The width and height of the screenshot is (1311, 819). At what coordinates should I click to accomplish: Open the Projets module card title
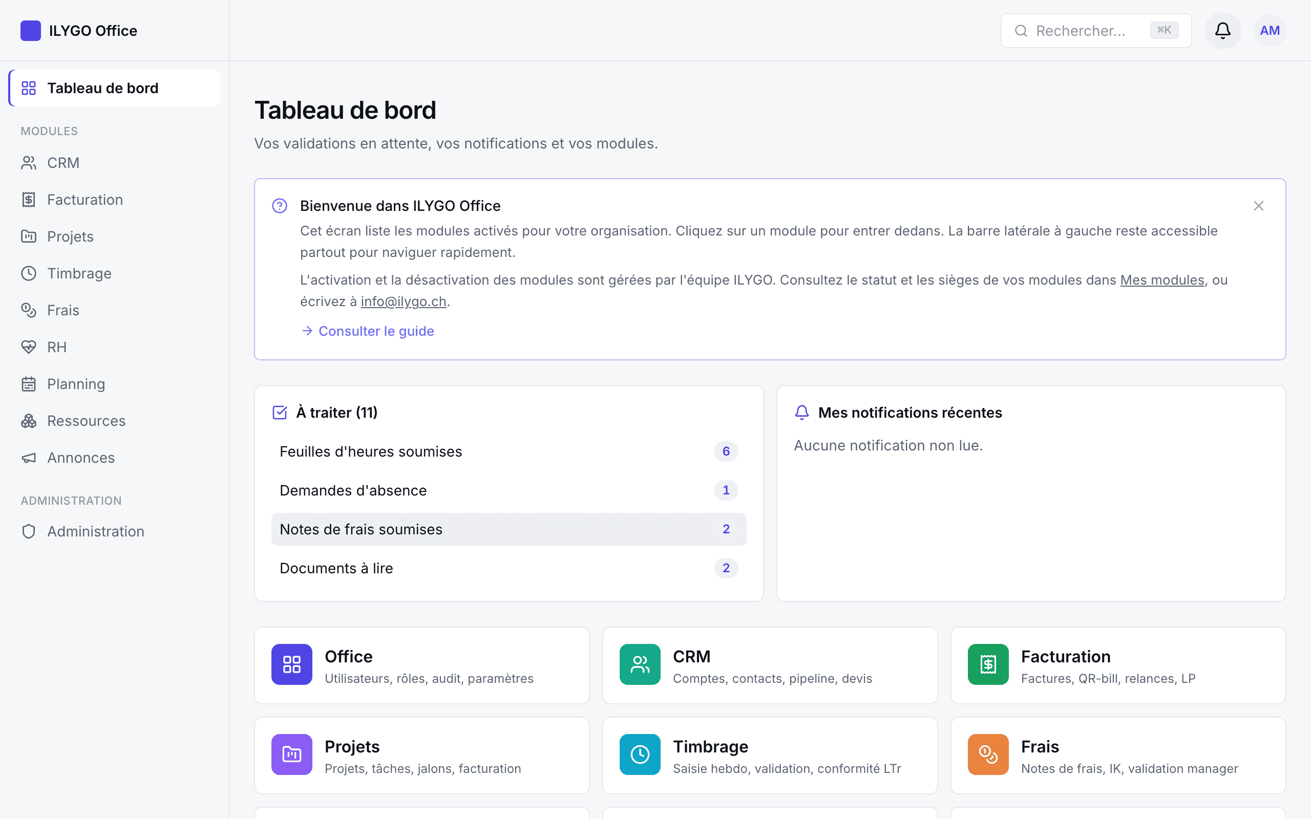pos(352,746)
